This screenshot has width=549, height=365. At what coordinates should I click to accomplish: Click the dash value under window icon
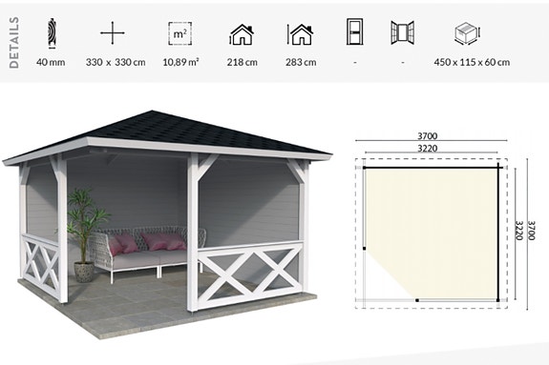pyautogui.click(x=403, y=63)
